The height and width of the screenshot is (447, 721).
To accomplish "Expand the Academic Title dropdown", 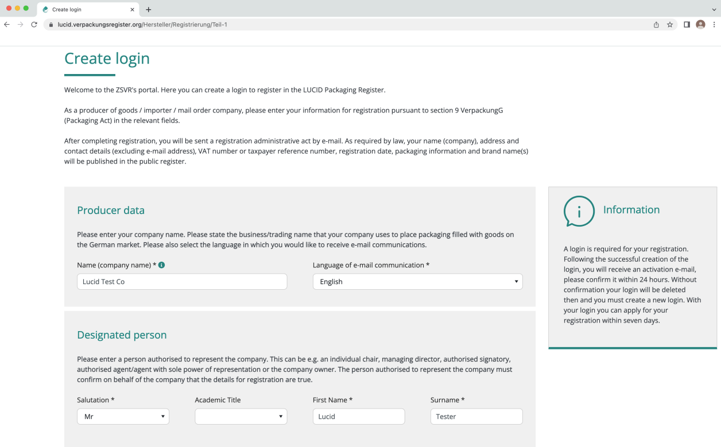I will (x=241, y=417).
